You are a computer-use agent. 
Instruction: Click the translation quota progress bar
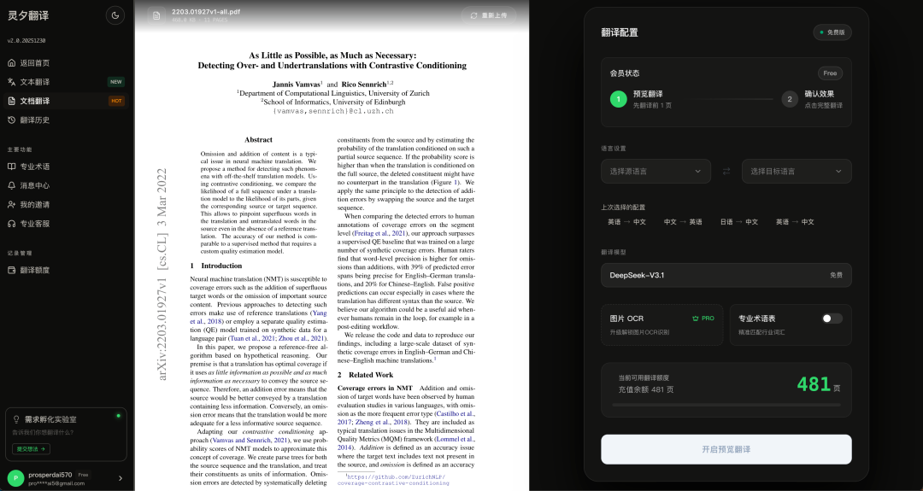click(x=726, y=405)
